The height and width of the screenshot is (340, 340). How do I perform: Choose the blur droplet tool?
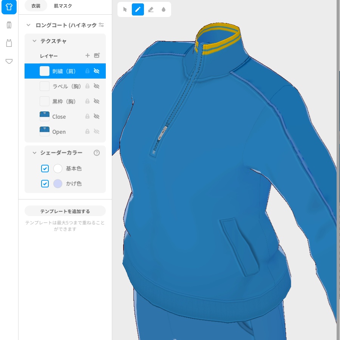tap(163, 9)
